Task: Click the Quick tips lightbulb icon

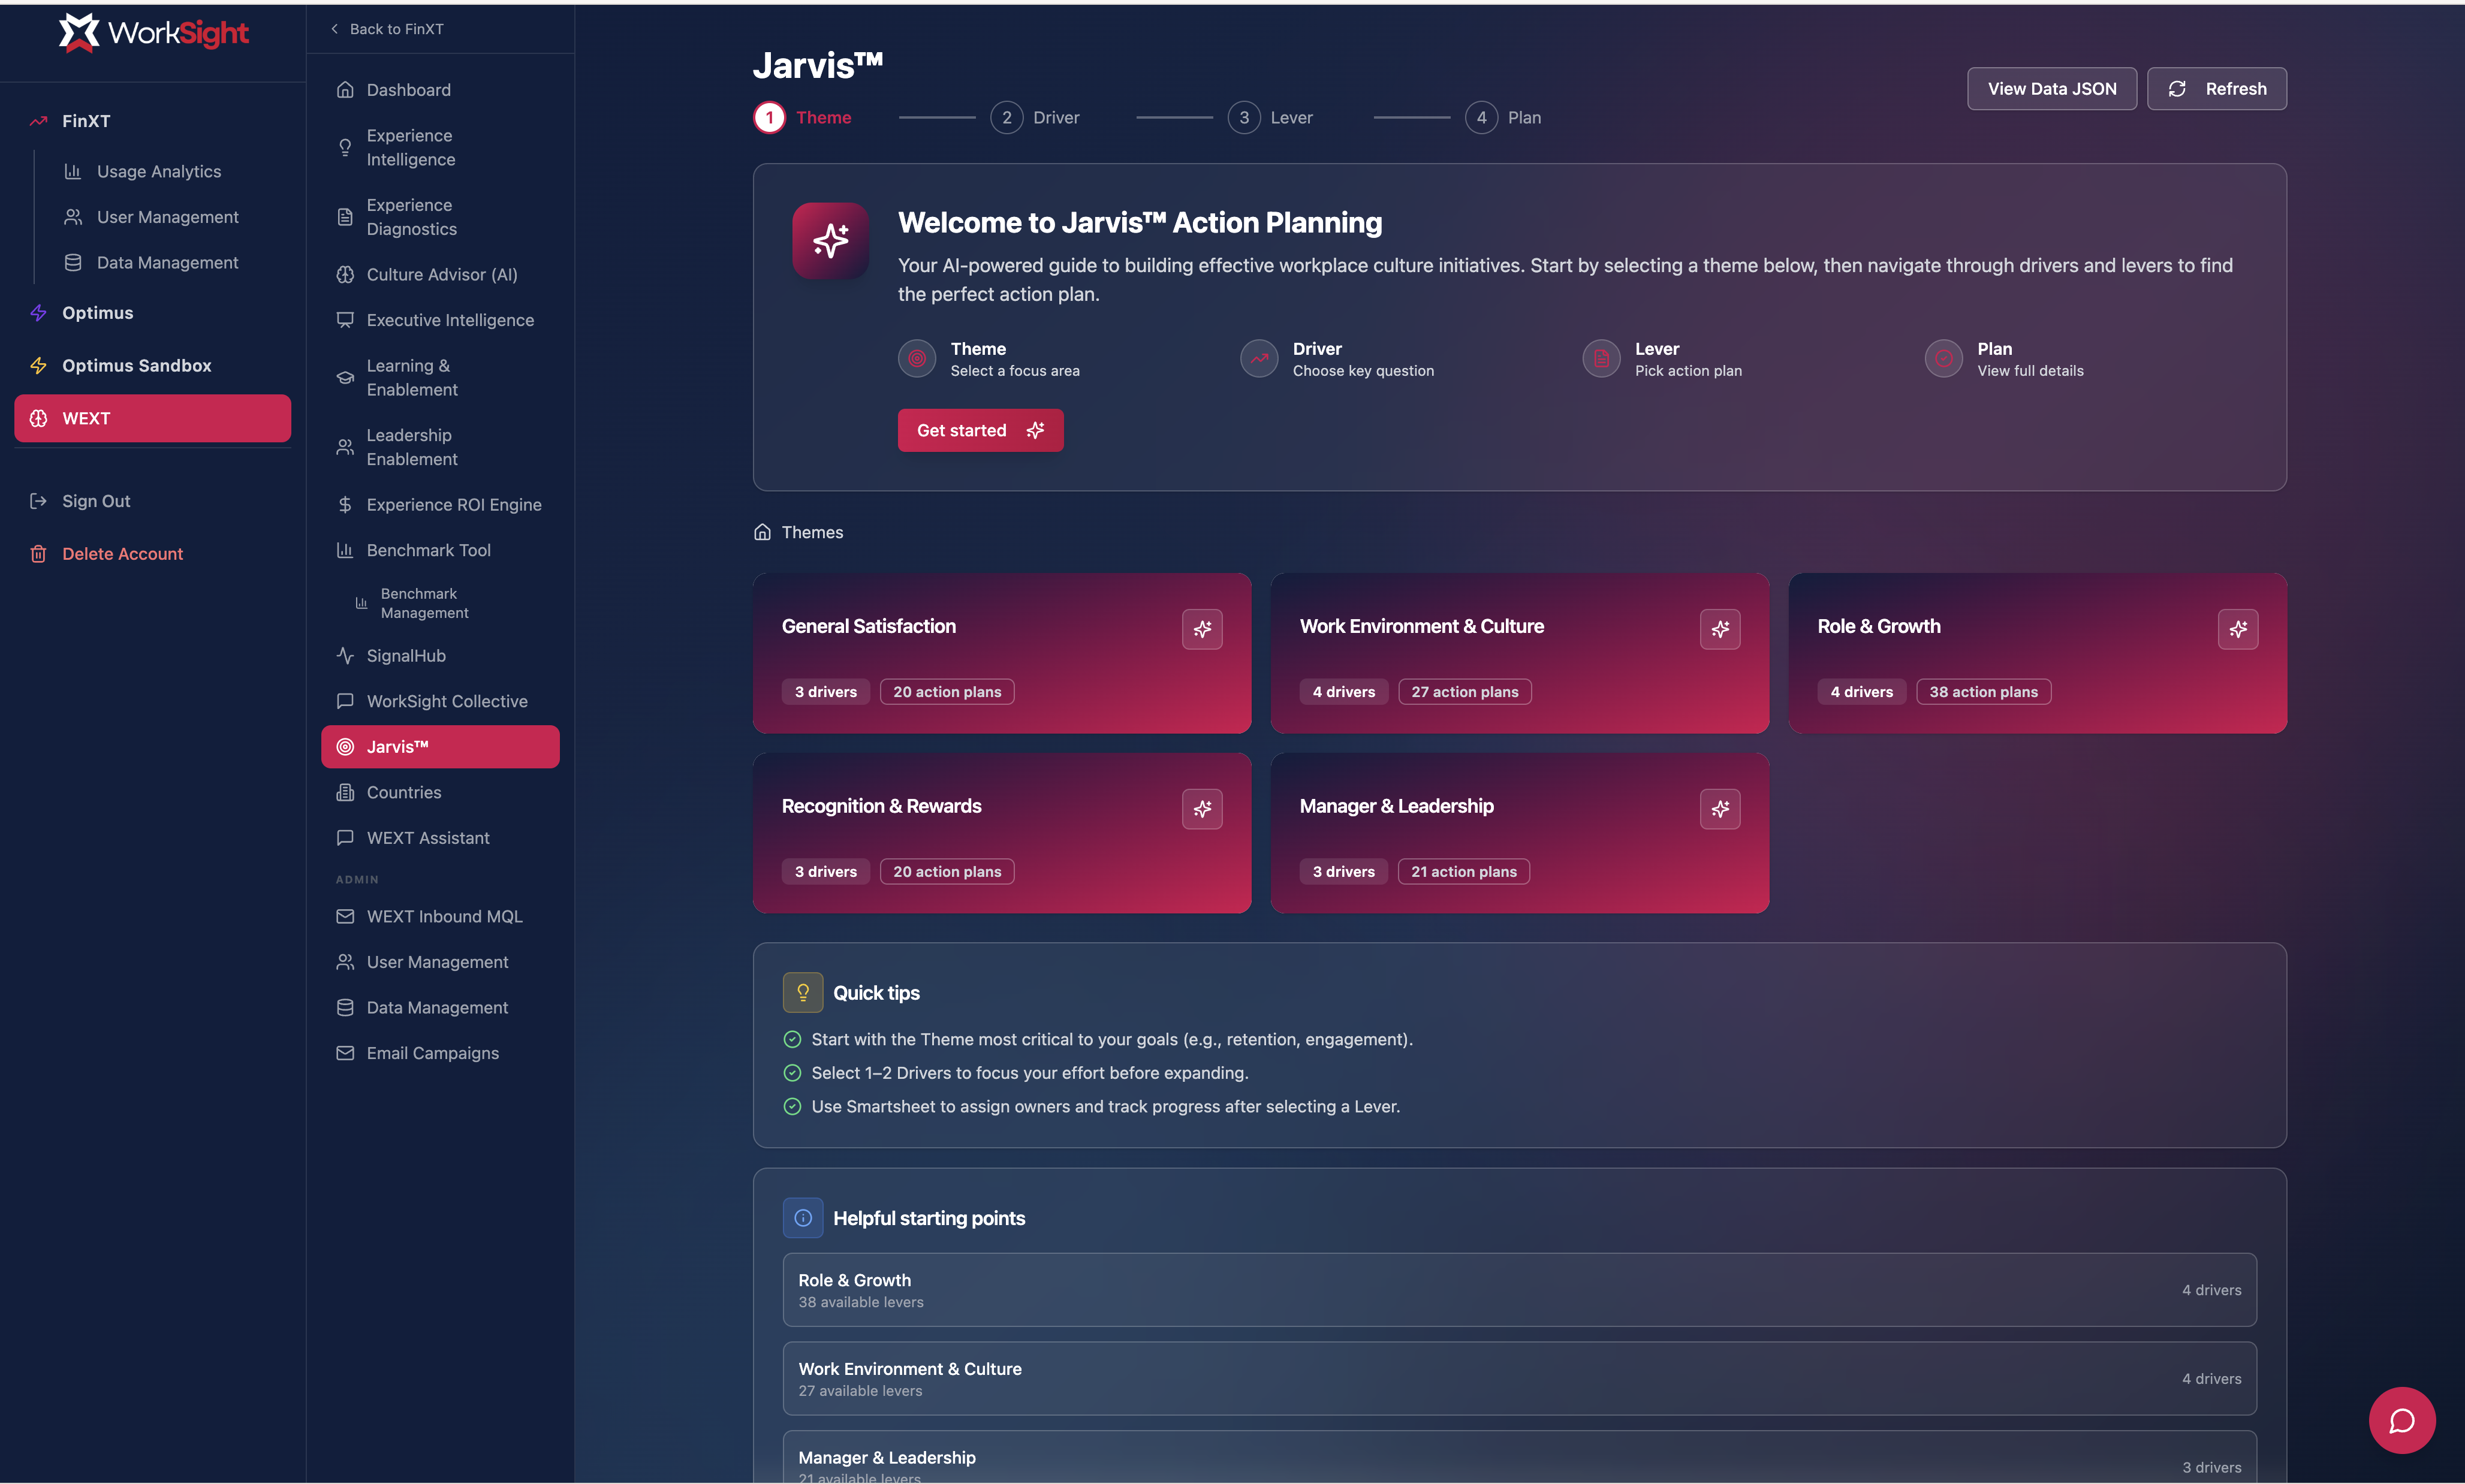Action: 802,993
